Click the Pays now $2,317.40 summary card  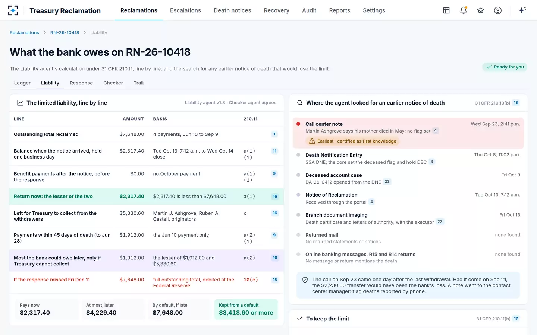[x=47, y=309]
